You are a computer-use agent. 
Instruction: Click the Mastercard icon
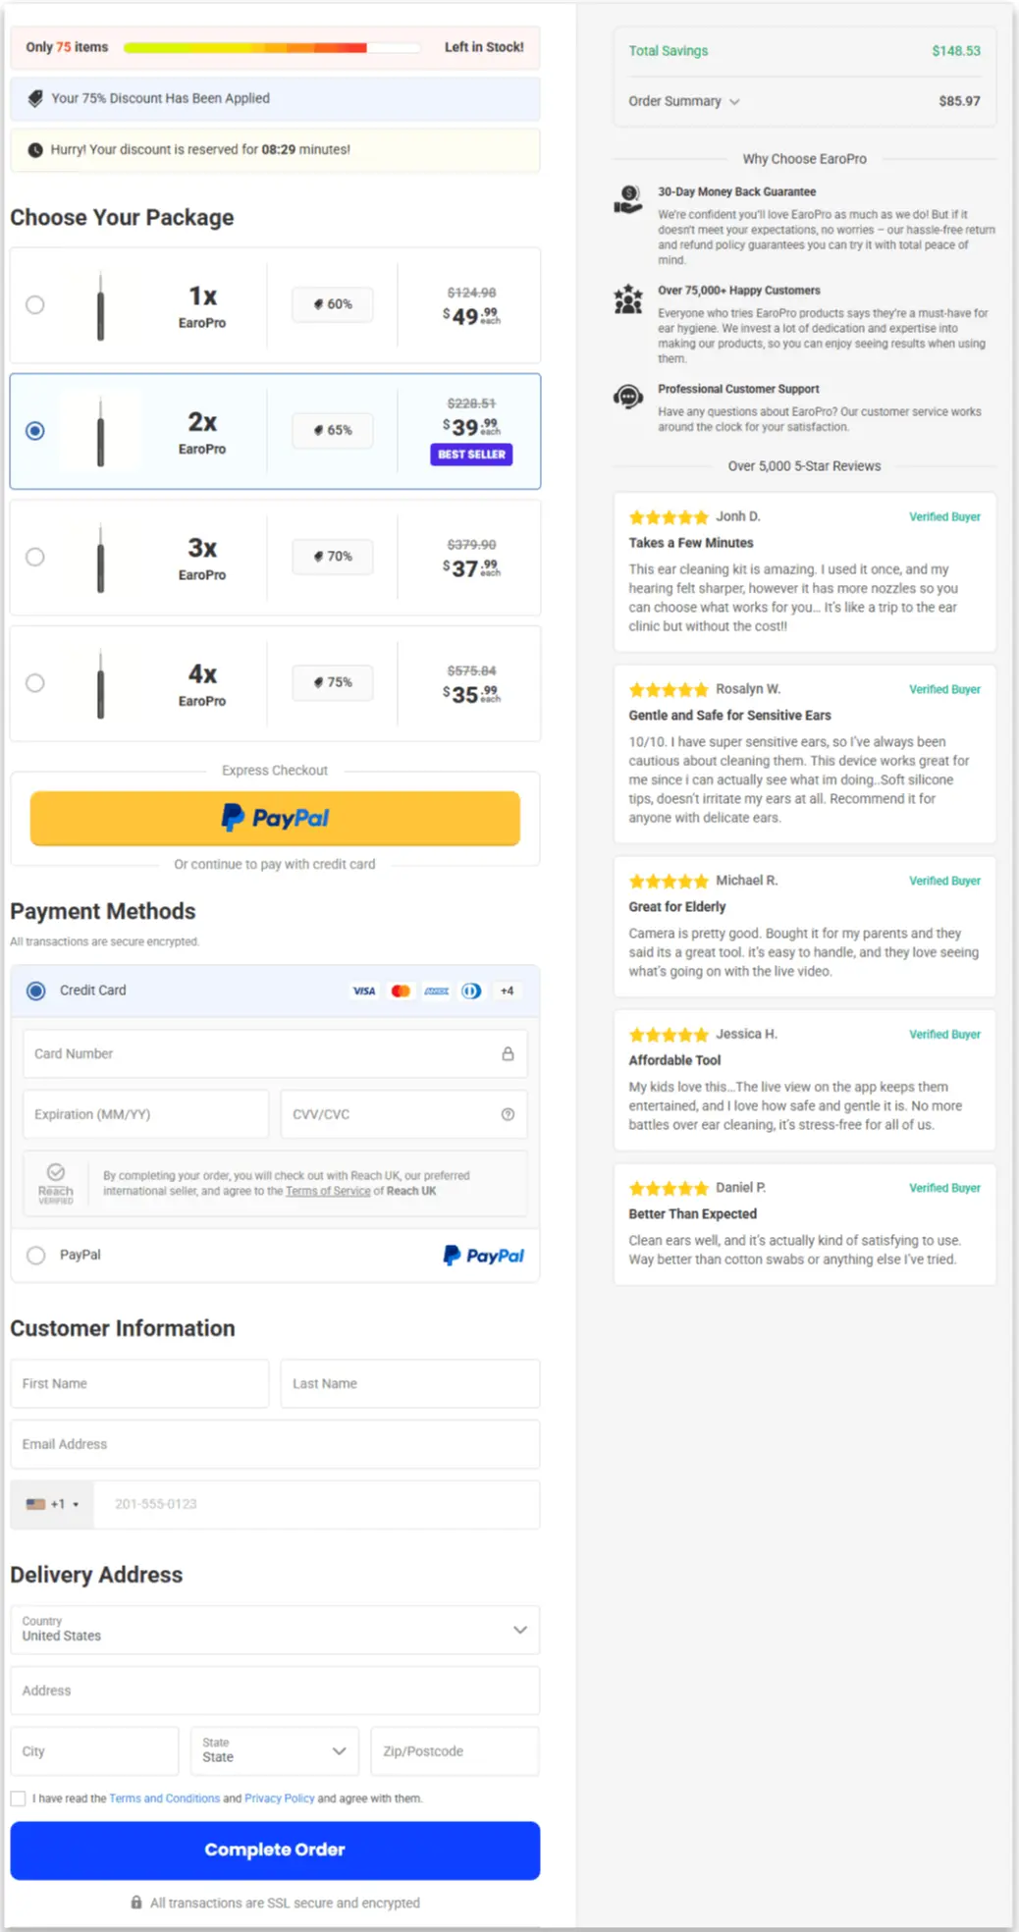pyautogui.click(x=400, y=991)
